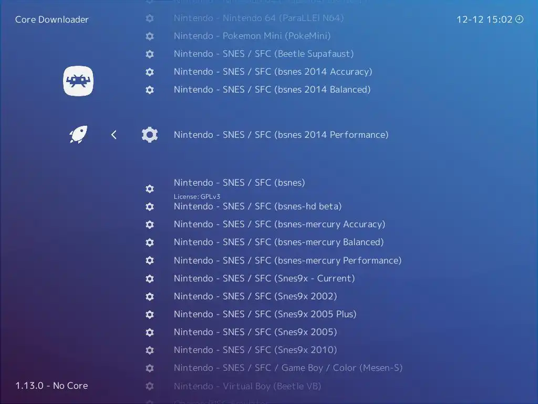Click gear icon beside Snes9x 2005 Plus
The width and height of the screenshot is (538, 404).
(x=150, y=314)
